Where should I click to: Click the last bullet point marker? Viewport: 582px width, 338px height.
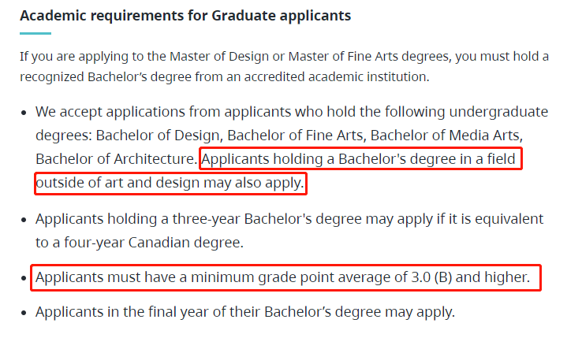[x=24, y=313]
